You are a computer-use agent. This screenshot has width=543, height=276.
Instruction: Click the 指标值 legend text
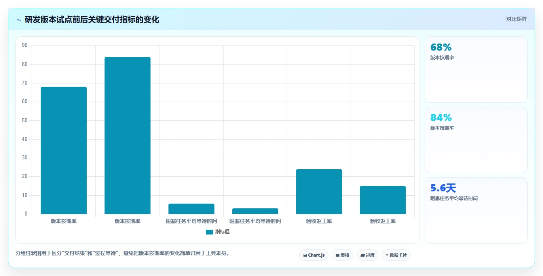click(x=222, y=232)
